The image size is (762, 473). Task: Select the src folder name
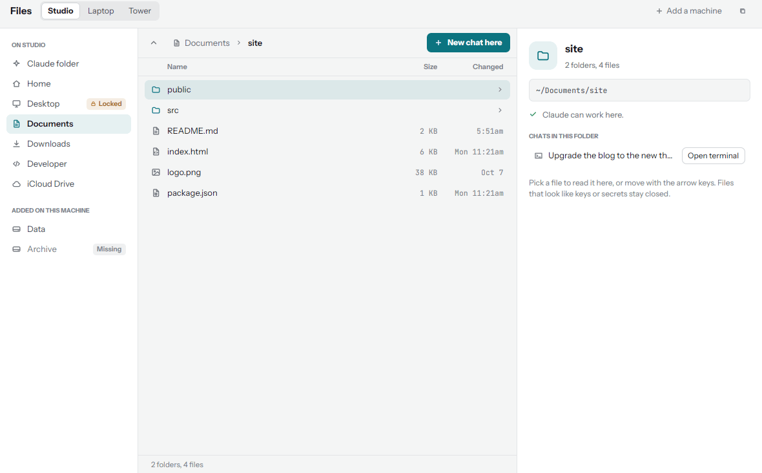[x=172, y=110]
